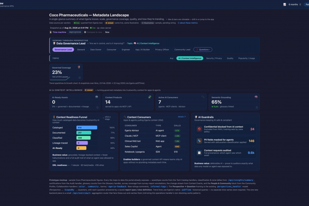Viewport: 309px width, 206px height.
Task: Click the trend chart icon beside 6 months
Action: (x=284, y=4)
